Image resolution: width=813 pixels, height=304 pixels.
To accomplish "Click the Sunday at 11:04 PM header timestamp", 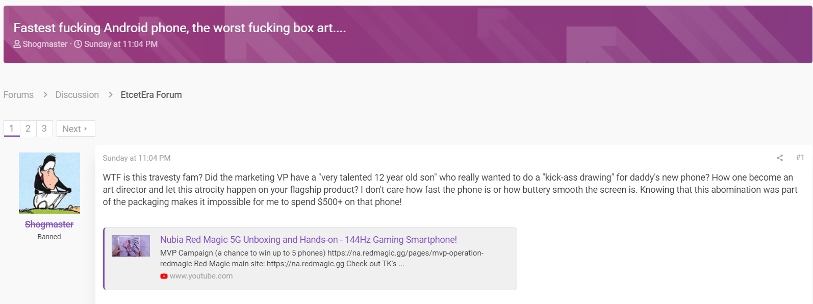I will click(x=121, y=44).
